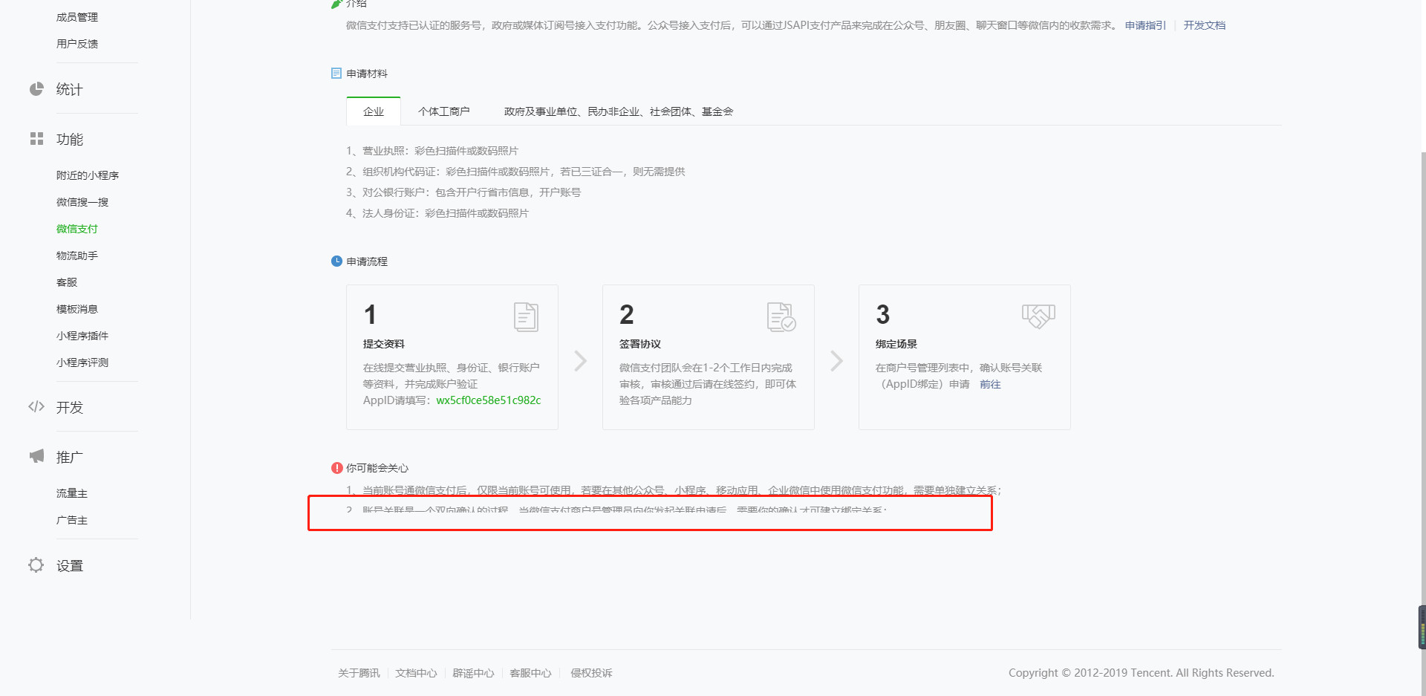Open 物流助手
1426x696 pixels.
pyautogui.click(x=77, y=256)
